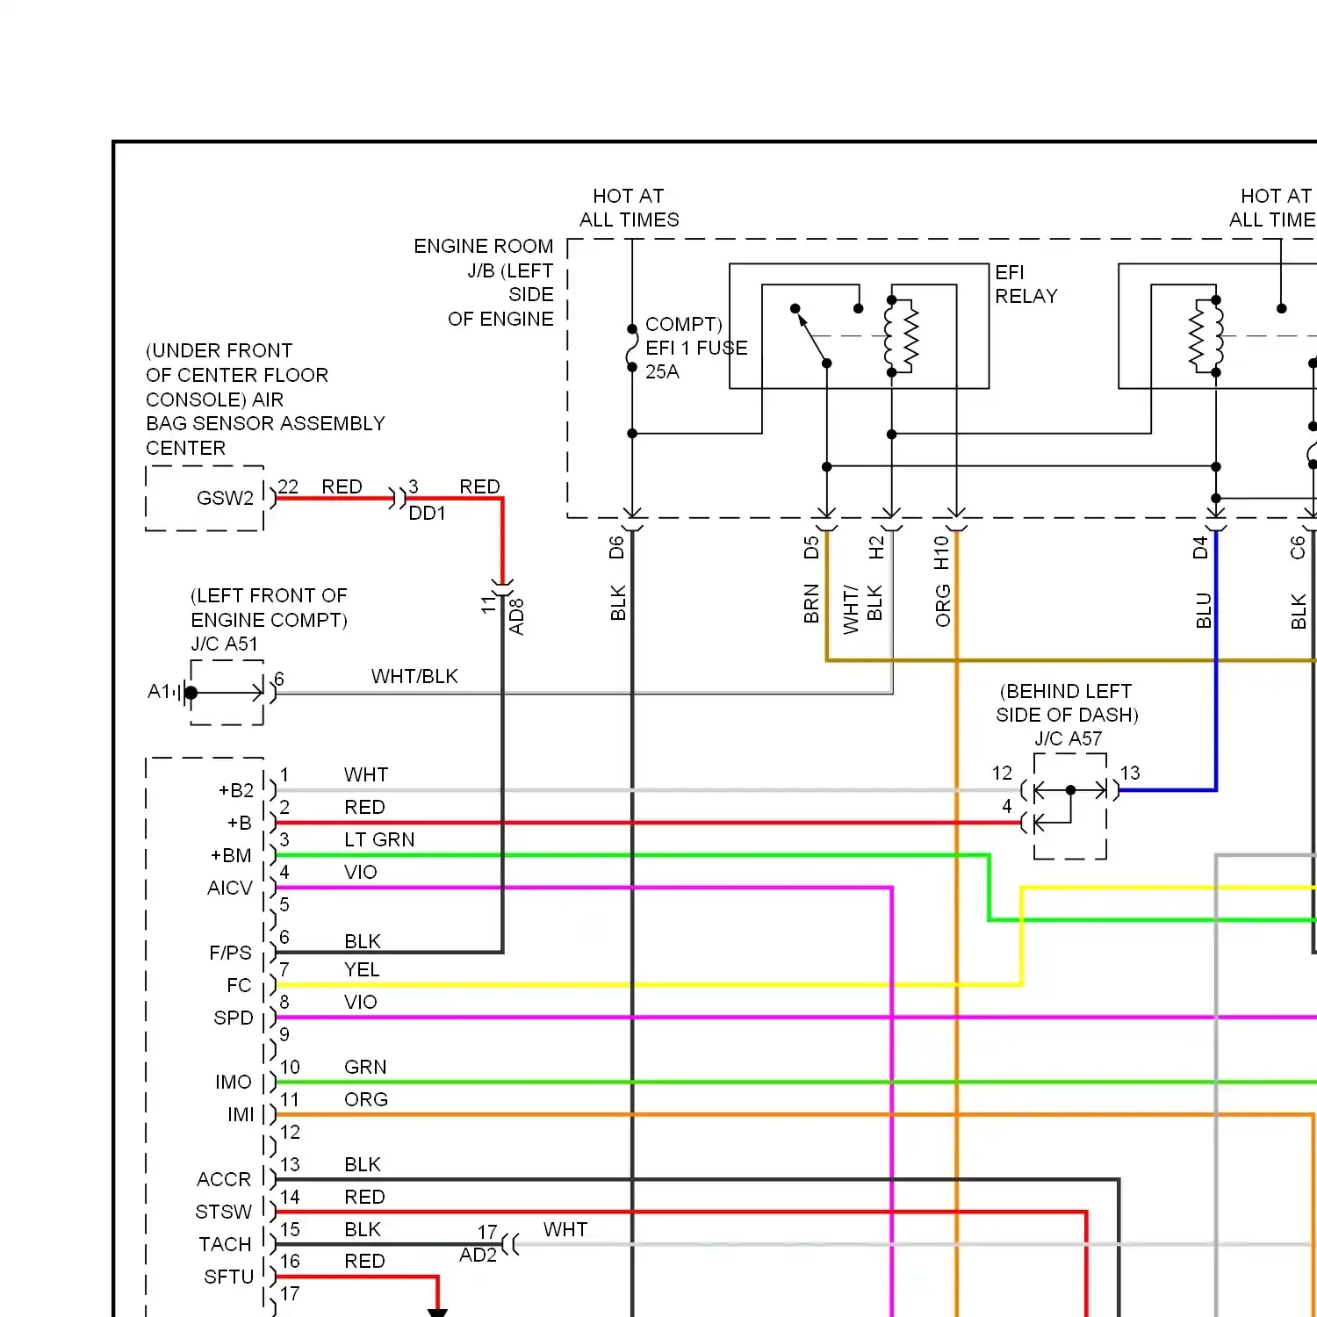1317x1317 pixels.
Task: Click pin '13' at J/C A57
Action: pyautogui.click(x=1130, y=773)
